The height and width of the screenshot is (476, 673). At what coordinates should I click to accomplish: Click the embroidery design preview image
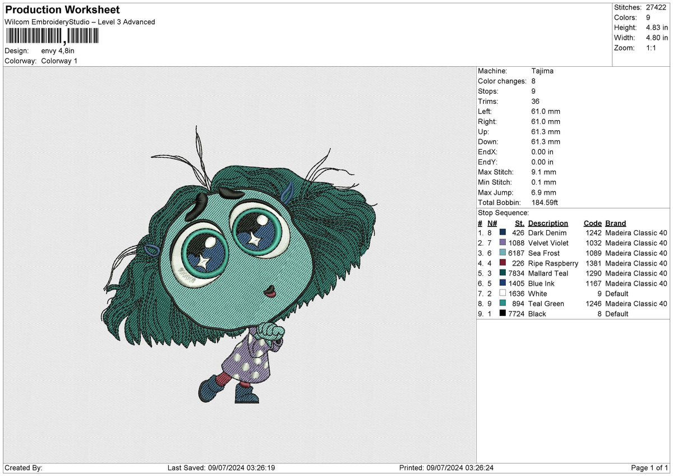pos(239,265)
